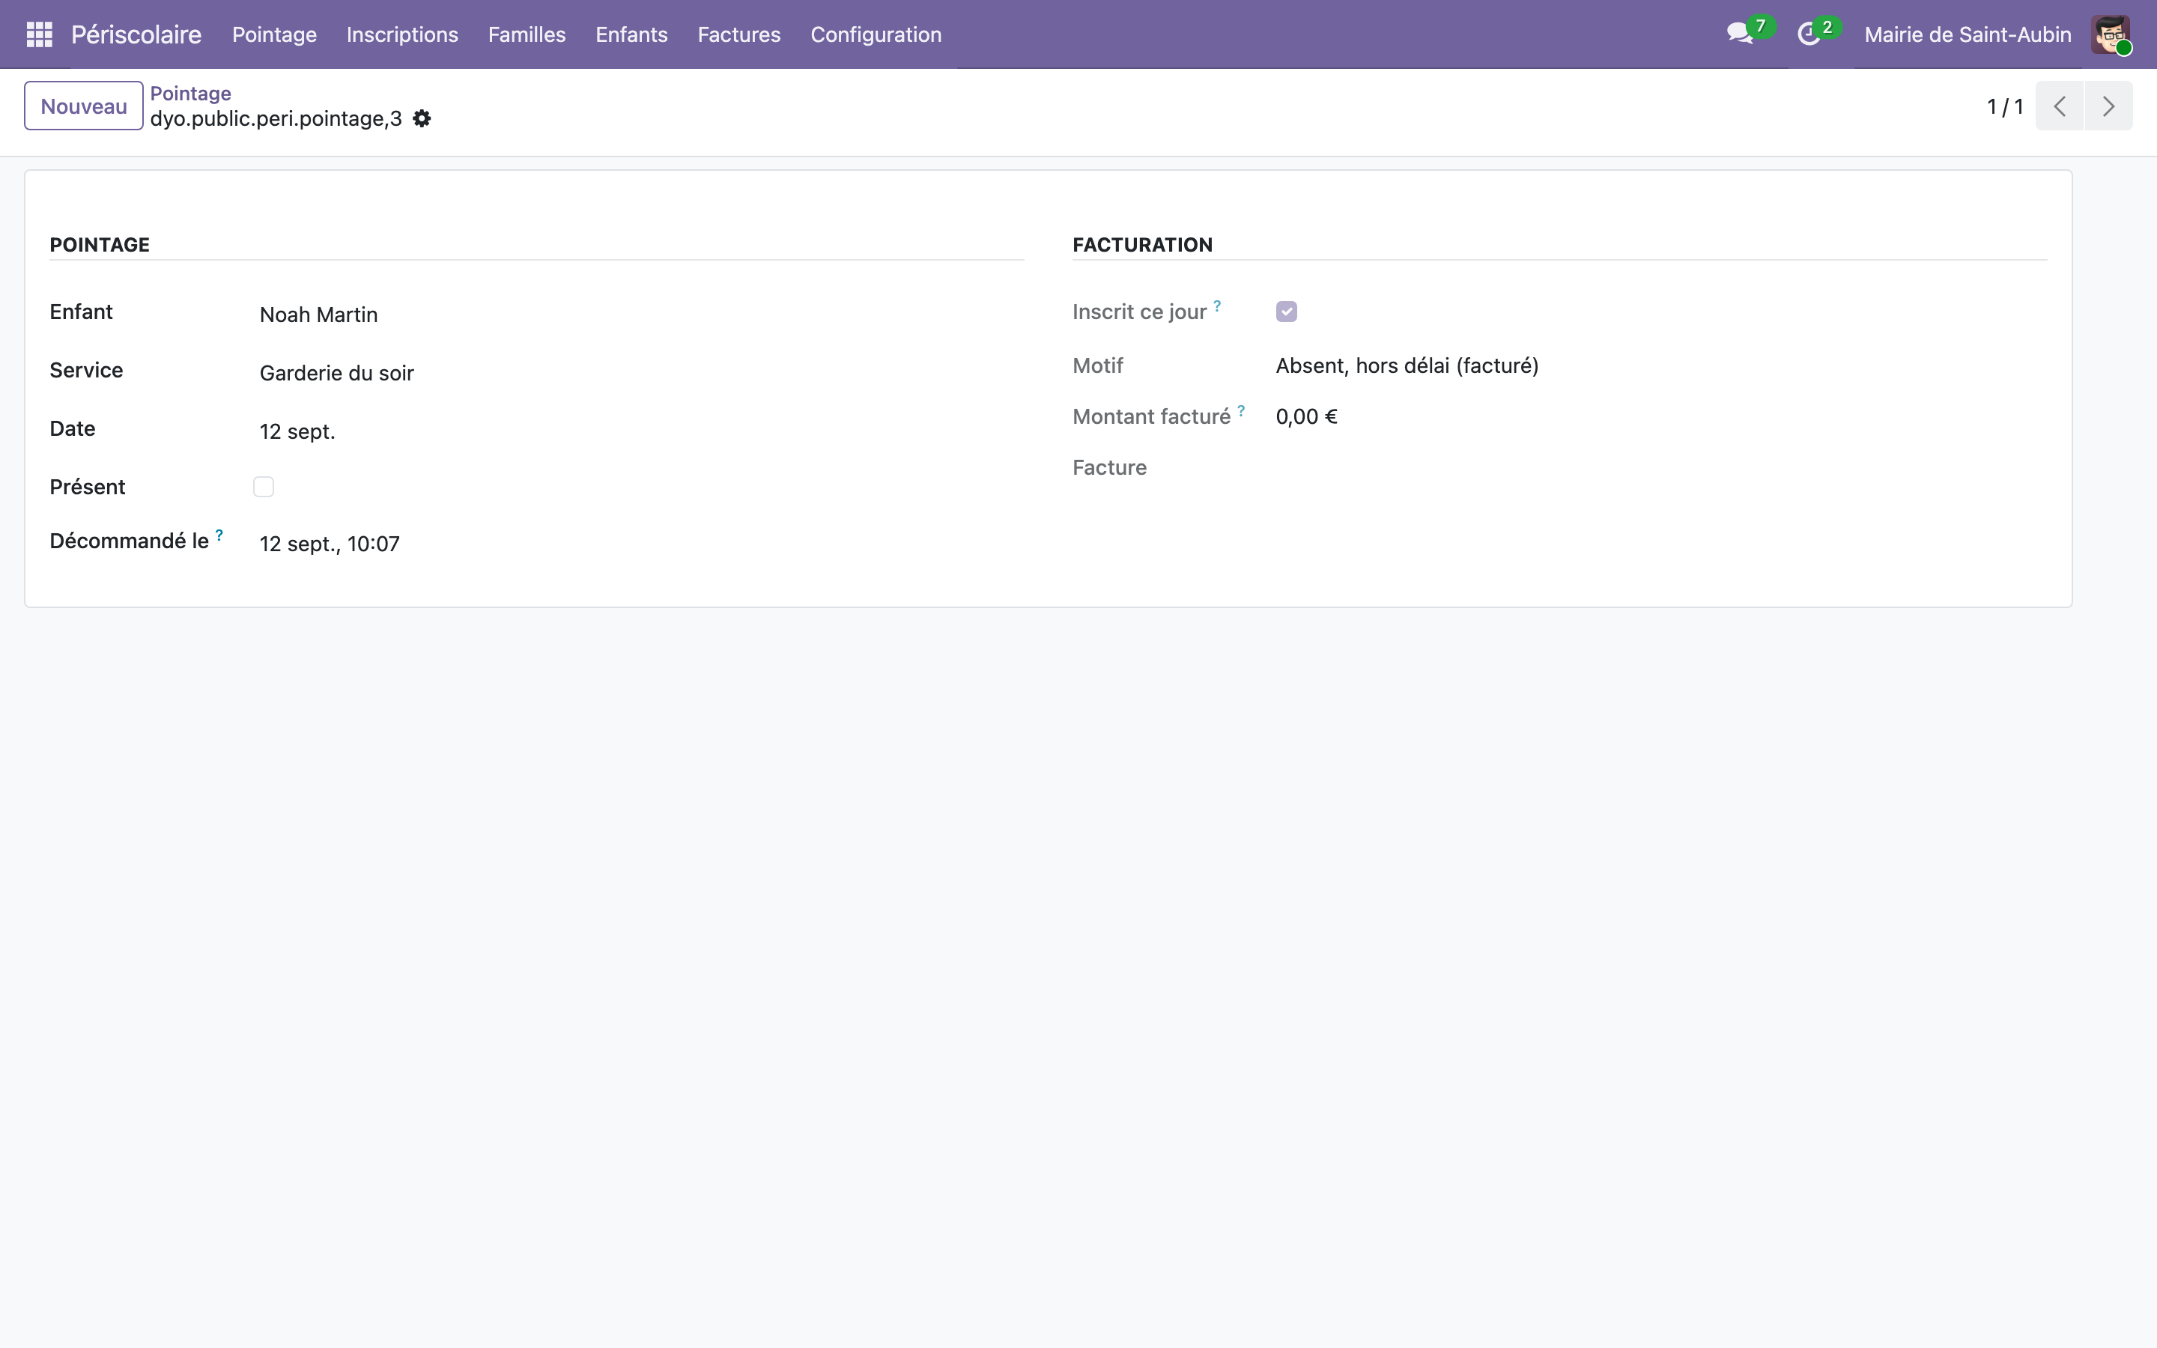Viewport: 2157px width, 1348px height.
Task: Show help tooltip for Décommandé le
Action: 219,535
